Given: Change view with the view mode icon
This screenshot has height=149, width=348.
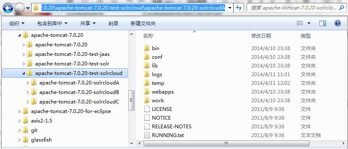Looking at the screenshot, I should click(300, 23).
